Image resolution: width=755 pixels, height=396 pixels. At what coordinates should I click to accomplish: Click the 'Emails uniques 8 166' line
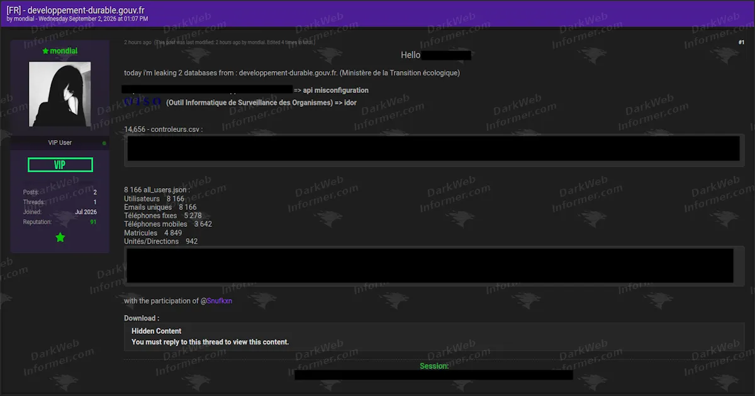[x=160, y=207]
